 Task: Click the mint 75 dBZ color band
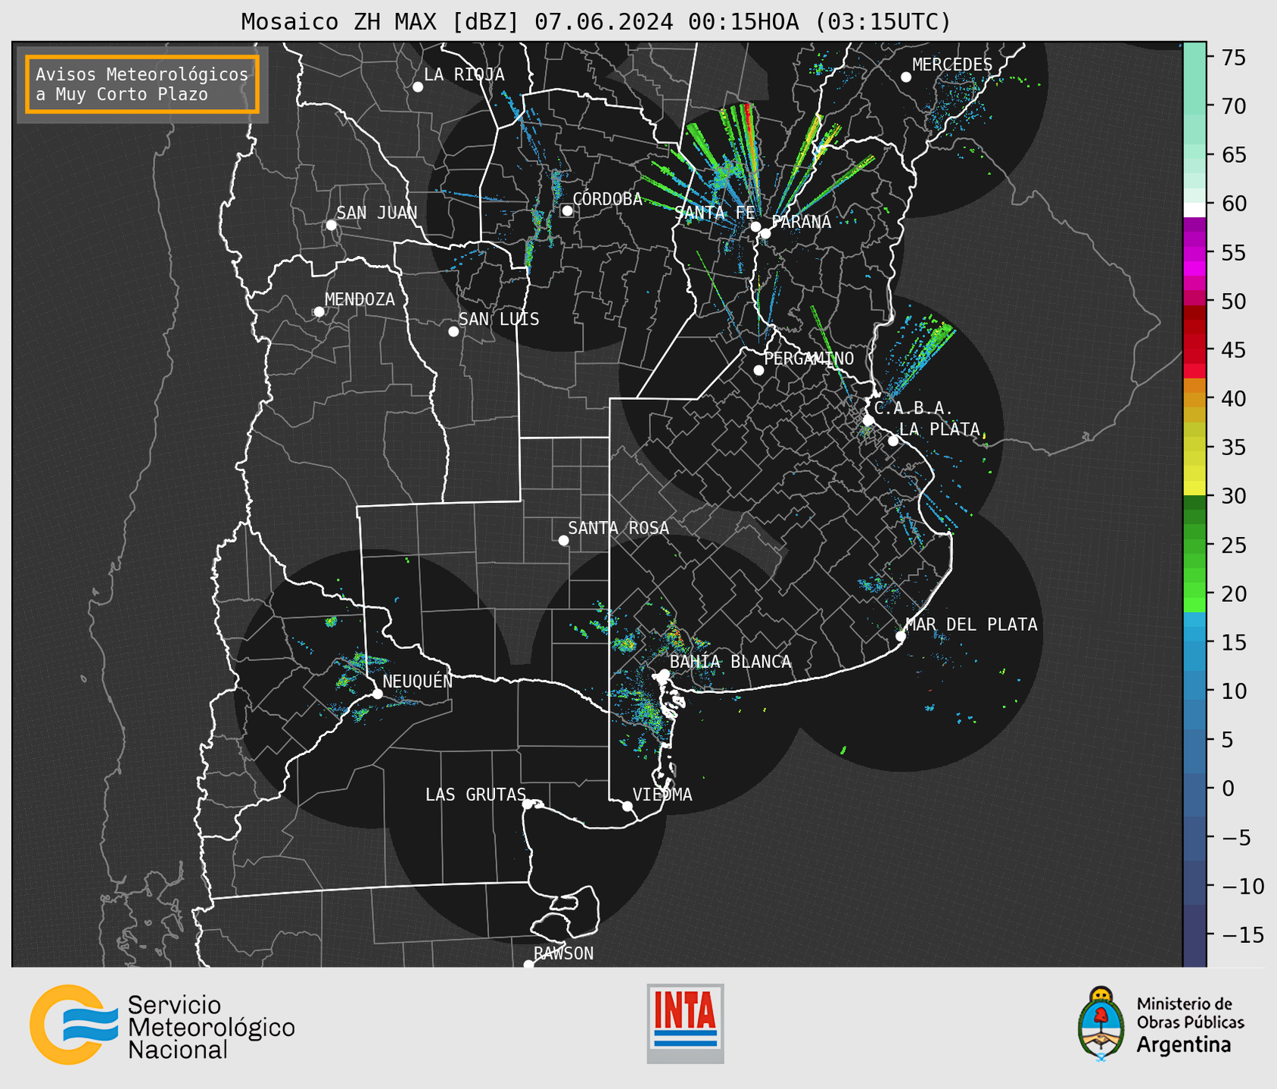click(x=1194, y=57)
